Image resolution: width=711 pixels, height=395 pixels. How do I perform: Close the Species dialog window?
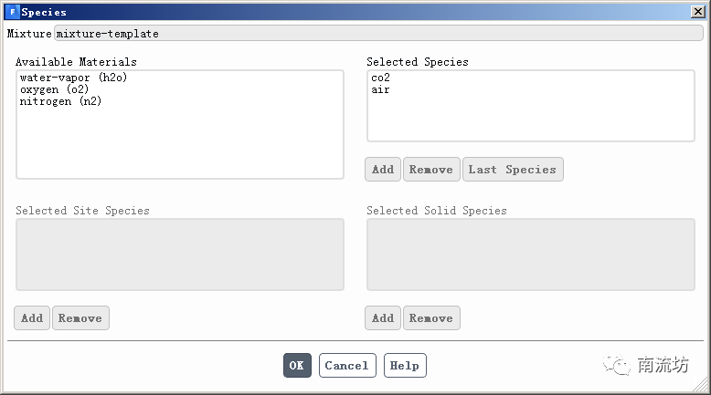697,12
